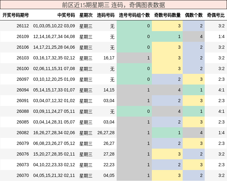Click 无 consecutive cell in row 26112
Image resolution: width=227 pixels, height=181 pixels.
[x=112, y=26]
